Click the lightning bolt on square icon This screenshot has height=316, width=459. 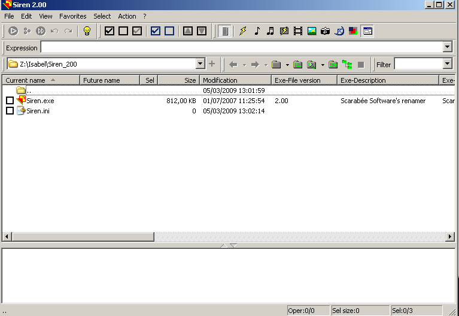284,31
